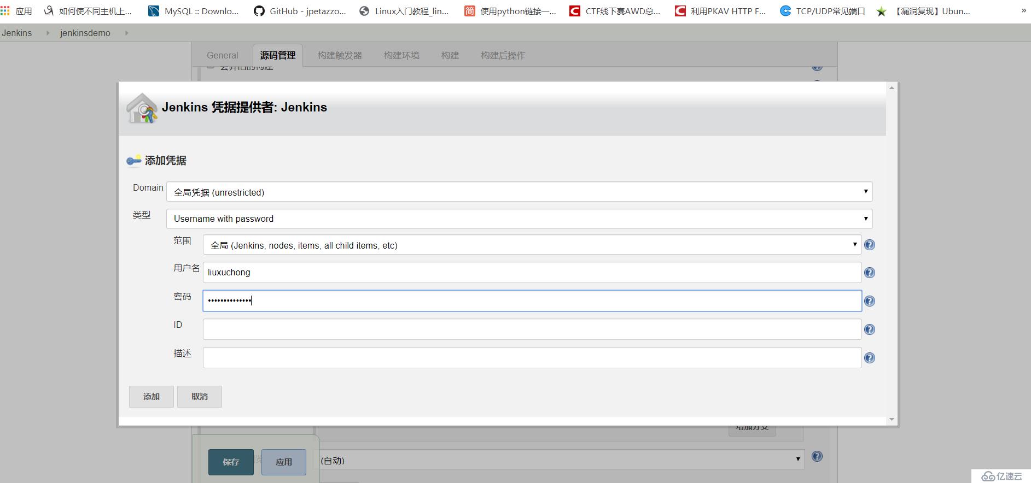Open the CTF线下赛AWD bookmark
1031x483 pixels.
(x=615, y=11)
